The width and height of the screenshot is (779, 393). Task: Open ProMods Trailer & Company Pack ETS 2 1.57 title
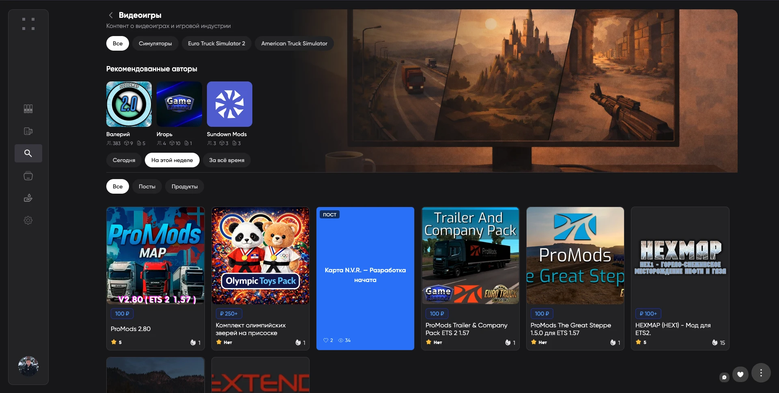467,329
